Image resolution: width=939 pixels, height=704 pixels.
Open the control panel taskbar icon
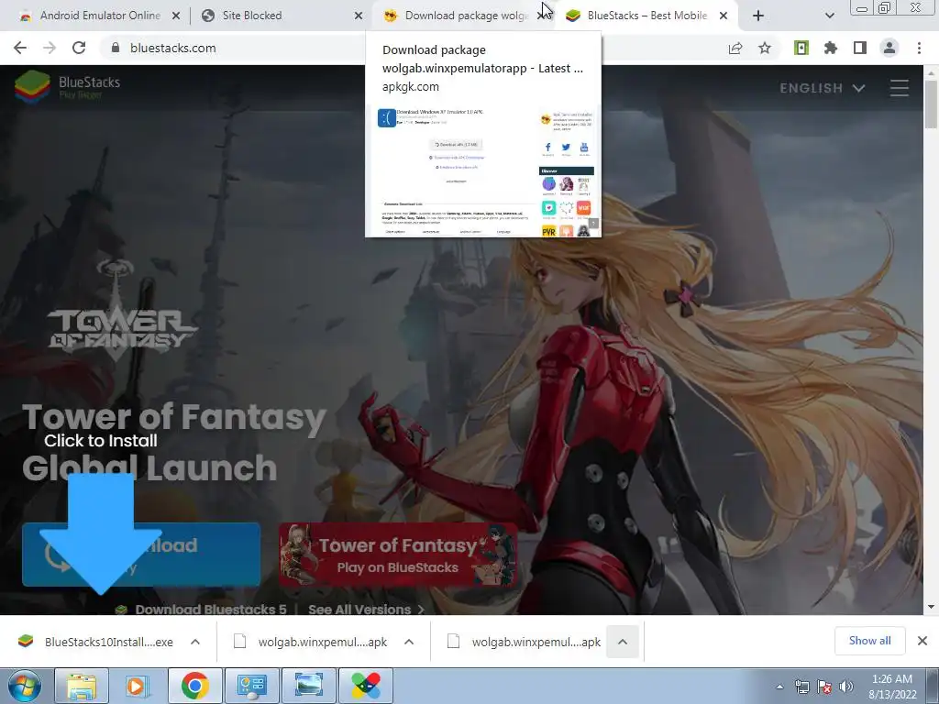click(251, 686)
